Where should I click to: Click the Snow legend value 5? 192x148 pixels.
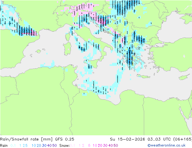89,146
